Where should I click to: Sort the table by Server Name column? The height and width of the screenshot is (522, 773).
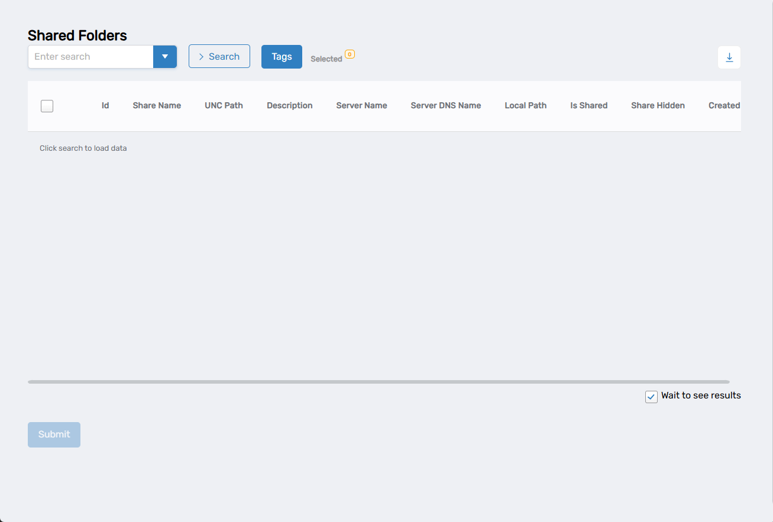point(361,105)
